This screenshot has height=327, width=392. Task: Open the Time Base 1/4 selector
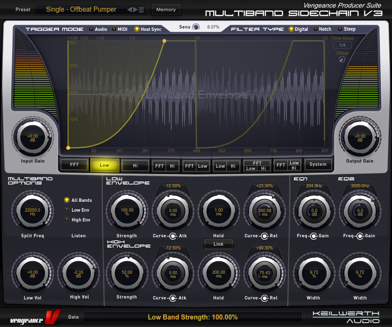click(x=342, y=45)
